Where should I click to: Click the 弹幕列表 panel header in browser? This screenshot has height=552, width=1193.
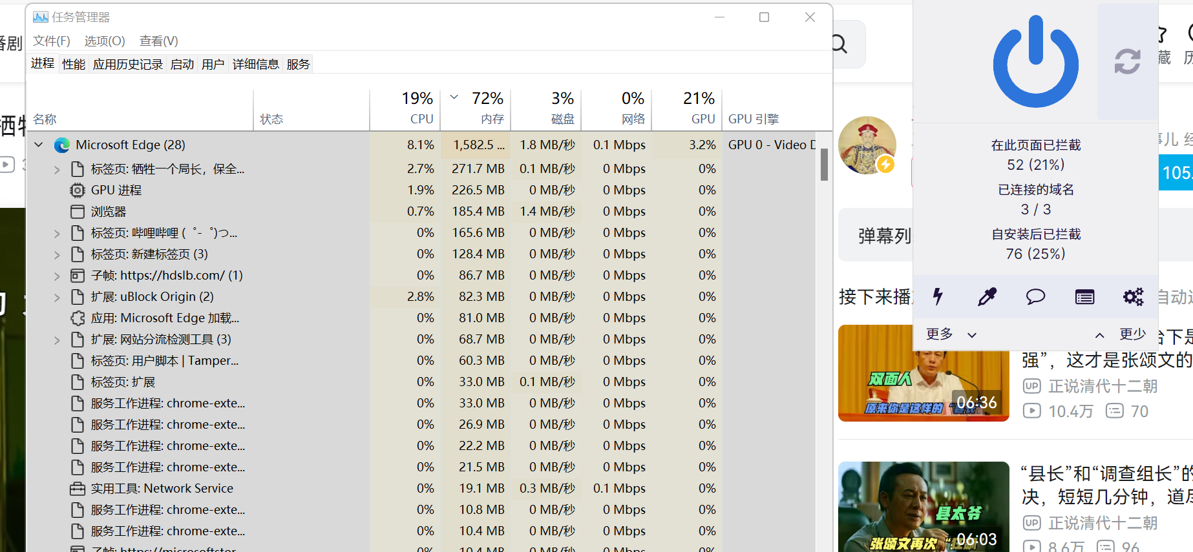click(x=883, y=236)
